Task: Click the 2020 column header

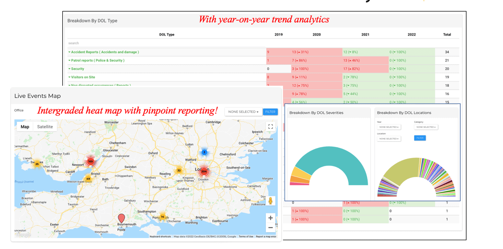Action: pyautogui.click(x=317, y=35)
